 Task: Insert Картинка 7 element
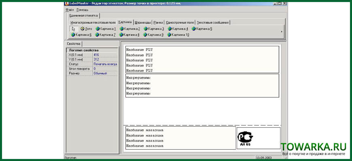pyautogui.click(x=105, y=35)
